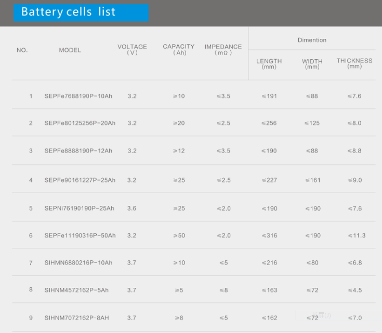382x333 pixels.
Task: Choose model SEPFe90161227P-25Ah
Action: 80,181
